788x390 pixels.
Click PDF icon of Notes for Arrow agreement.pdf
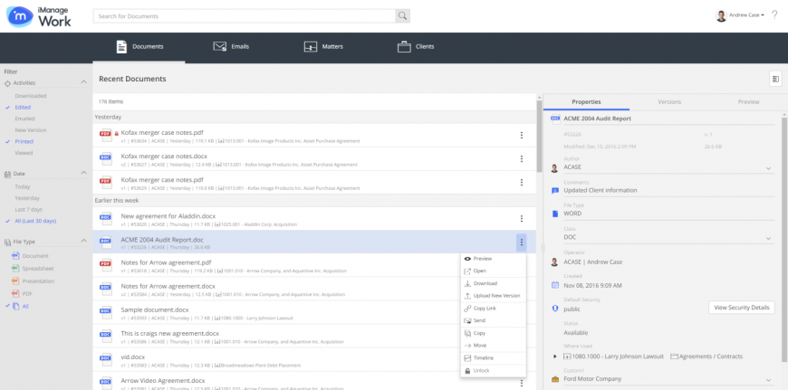click(106, 265)
